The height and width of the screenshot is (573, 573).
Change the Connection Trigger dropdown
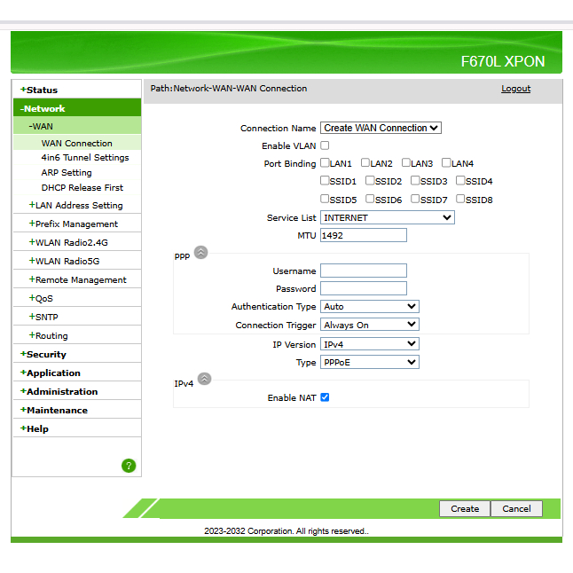[369, 326]
